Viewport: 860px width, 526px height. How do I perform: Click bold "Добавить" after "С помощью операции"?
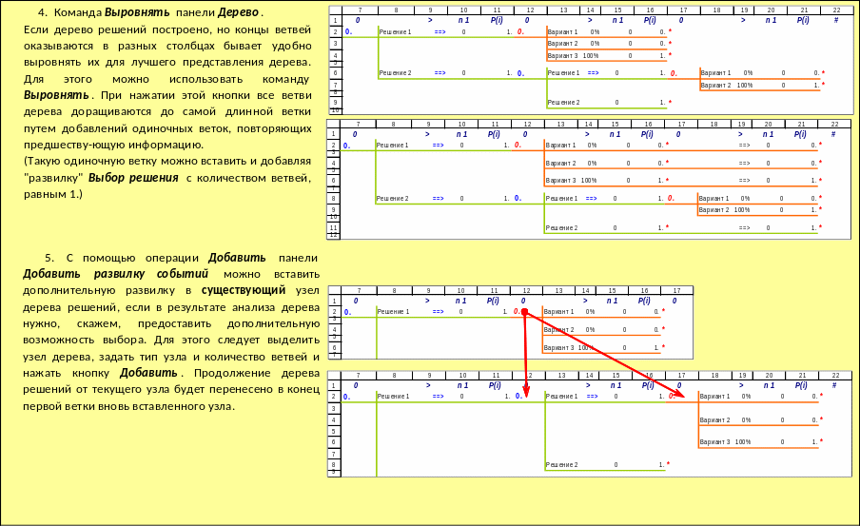pos(237,258)
